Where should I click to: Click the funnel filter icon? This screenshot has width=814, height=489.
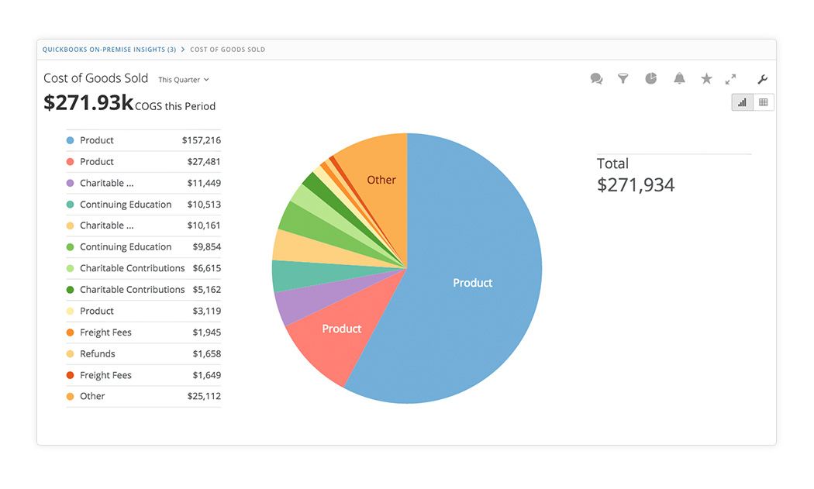pyautogui.click(x=623, y=79)
